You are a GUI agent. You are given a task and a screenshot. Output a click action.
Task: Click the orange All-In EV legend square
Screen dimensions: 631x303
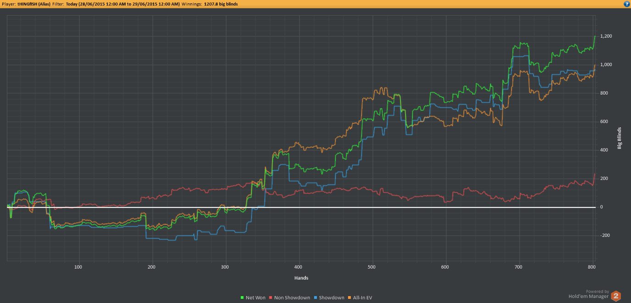pos(350,298)
